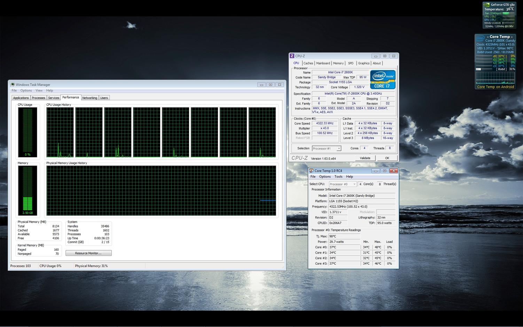Click Platform field LGA 1155 (Socket H2)
523x327 pixels.
pyautogui.click(x=362, y=201)
